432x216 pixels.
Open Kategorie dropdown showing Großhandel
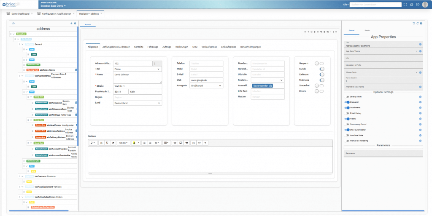pyautogui.click(x=206, y=86)
